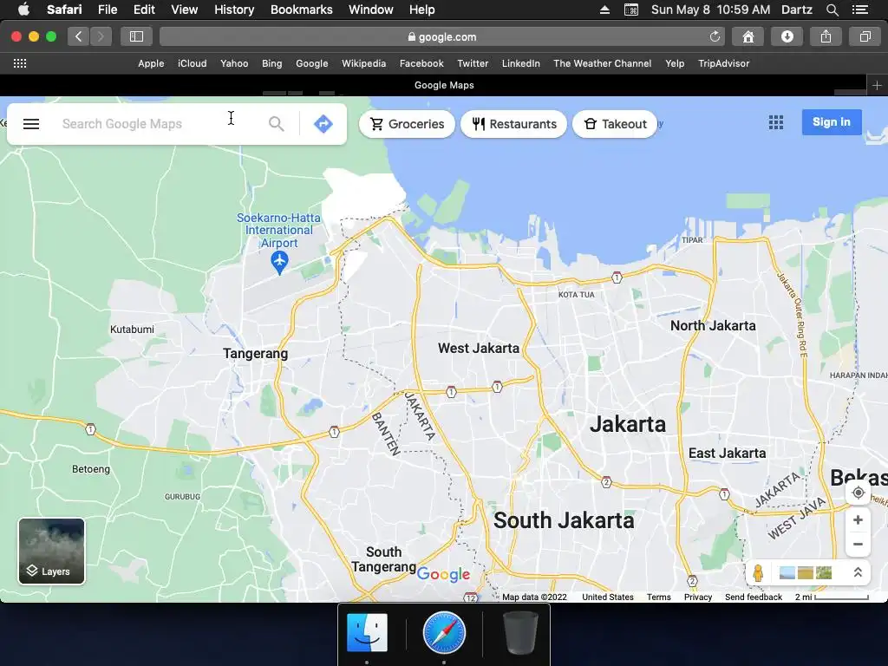Open The Weather Channel bookmark
Image resolution: width=888 pixels, height=666 pixels.
click(602, 63)
